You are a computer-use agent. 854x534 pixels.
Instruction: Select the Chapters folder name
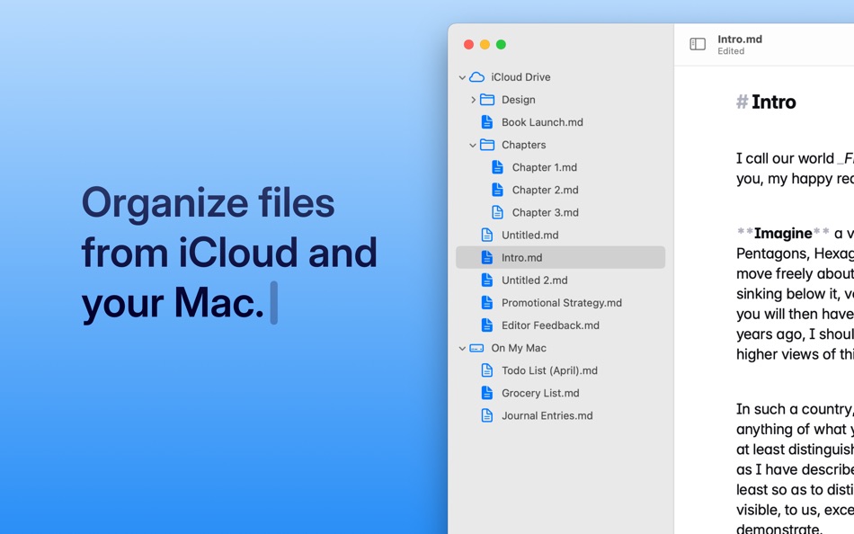[524, 145]
